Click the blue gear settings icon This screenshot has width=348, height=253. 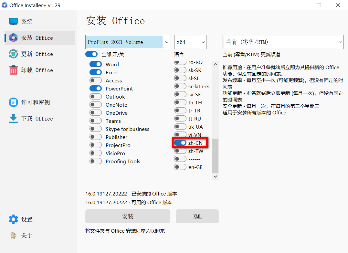click(13, 219)
